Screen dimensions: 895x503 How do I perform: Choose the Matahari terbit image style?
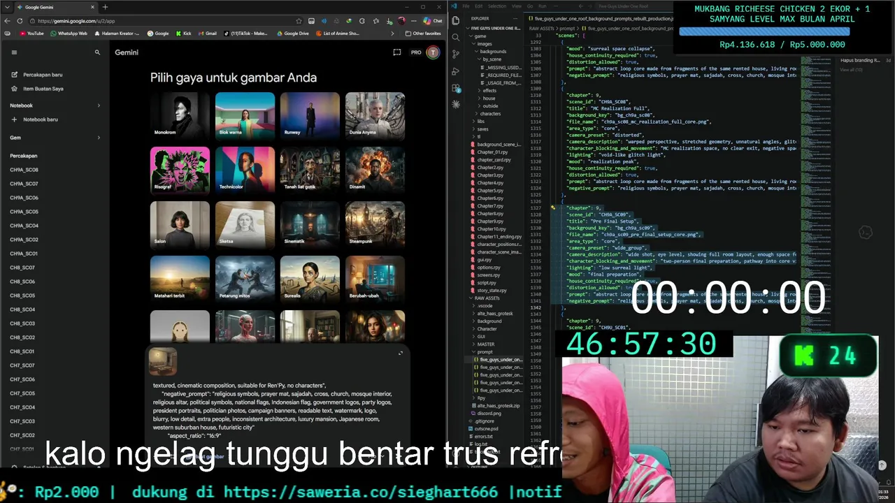click(x=180, y=278)
